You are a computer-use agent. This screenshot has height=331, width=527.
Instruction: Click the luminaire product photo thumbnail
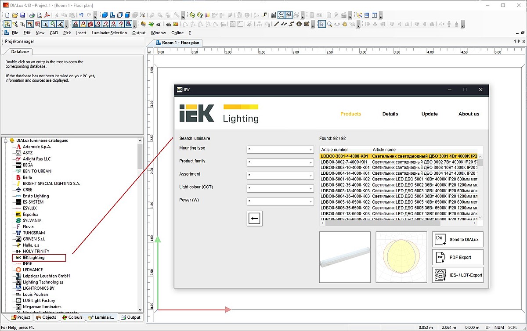click(x=345, y=257)
